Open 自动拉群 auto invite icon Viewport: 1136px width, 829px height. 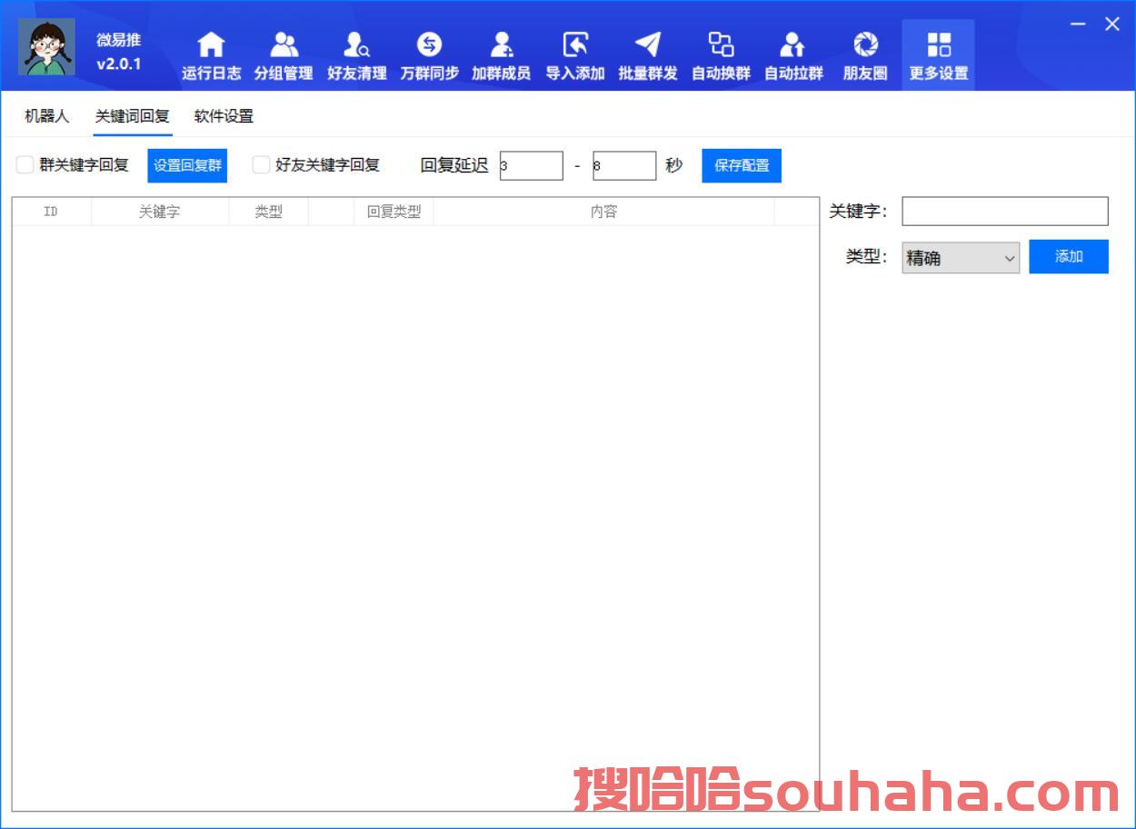pyautogui.click(x=793, y=45)
